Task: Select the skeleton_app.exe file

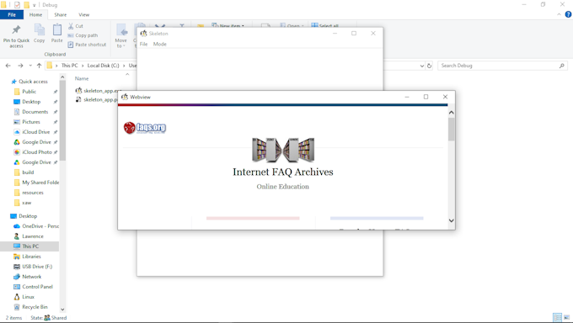Action: [98, 91]
